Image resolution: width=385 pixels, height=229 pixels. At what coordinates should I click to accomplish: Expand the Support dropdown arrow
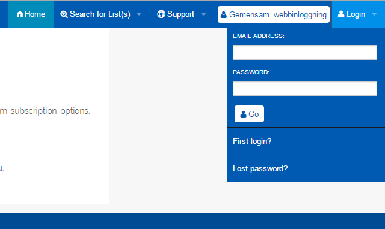coord(203,14)
